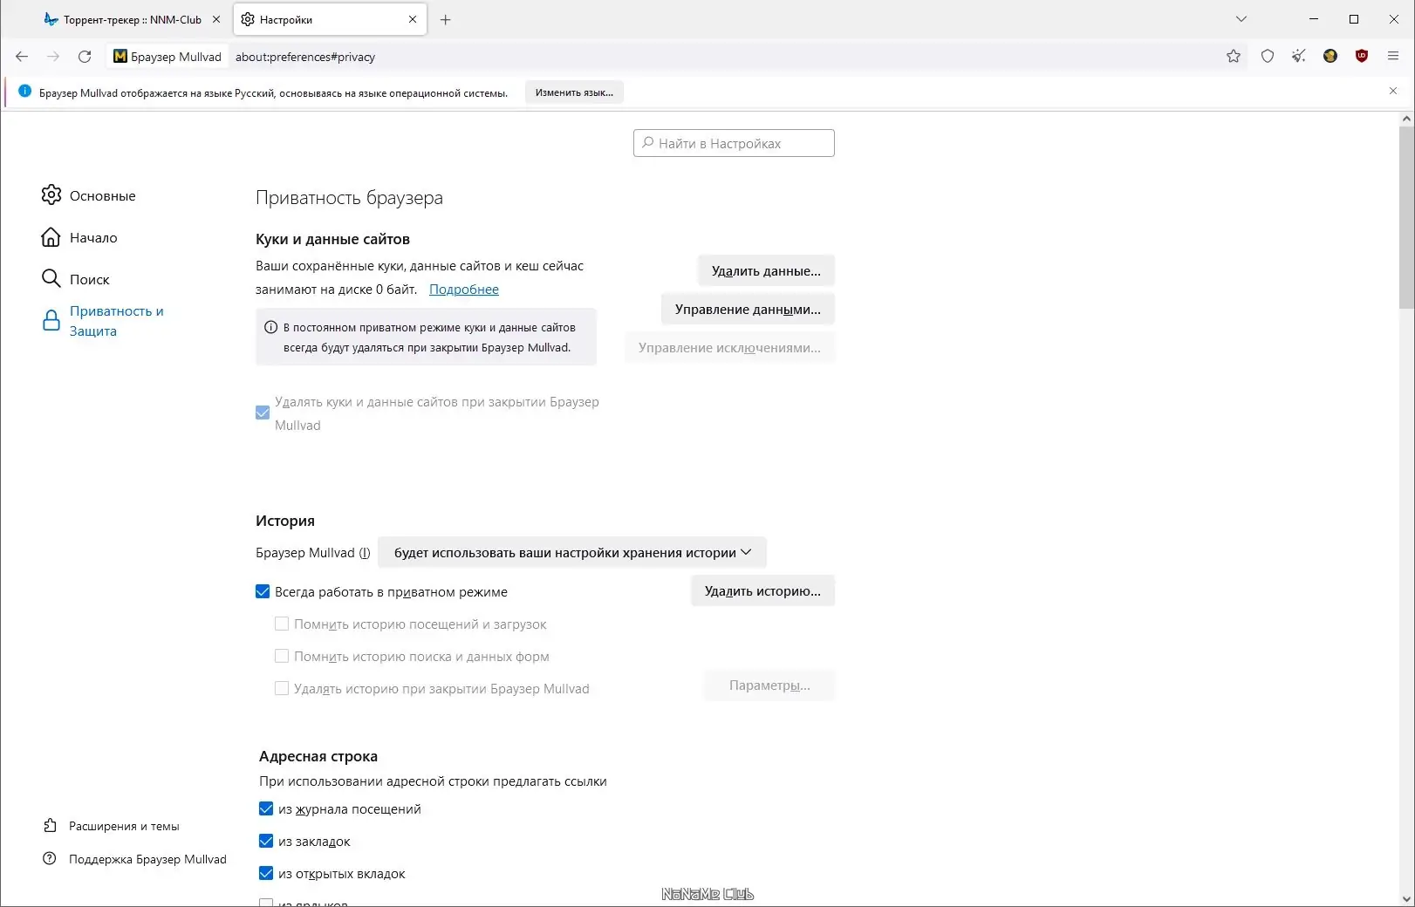Viewport: 1415px width, 907px height.
Task: Bookmark this page with the star icon
Action: click(x=1234, y=57)
